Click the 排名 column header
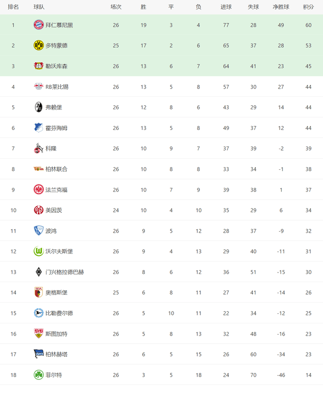 tap(13, 7)
